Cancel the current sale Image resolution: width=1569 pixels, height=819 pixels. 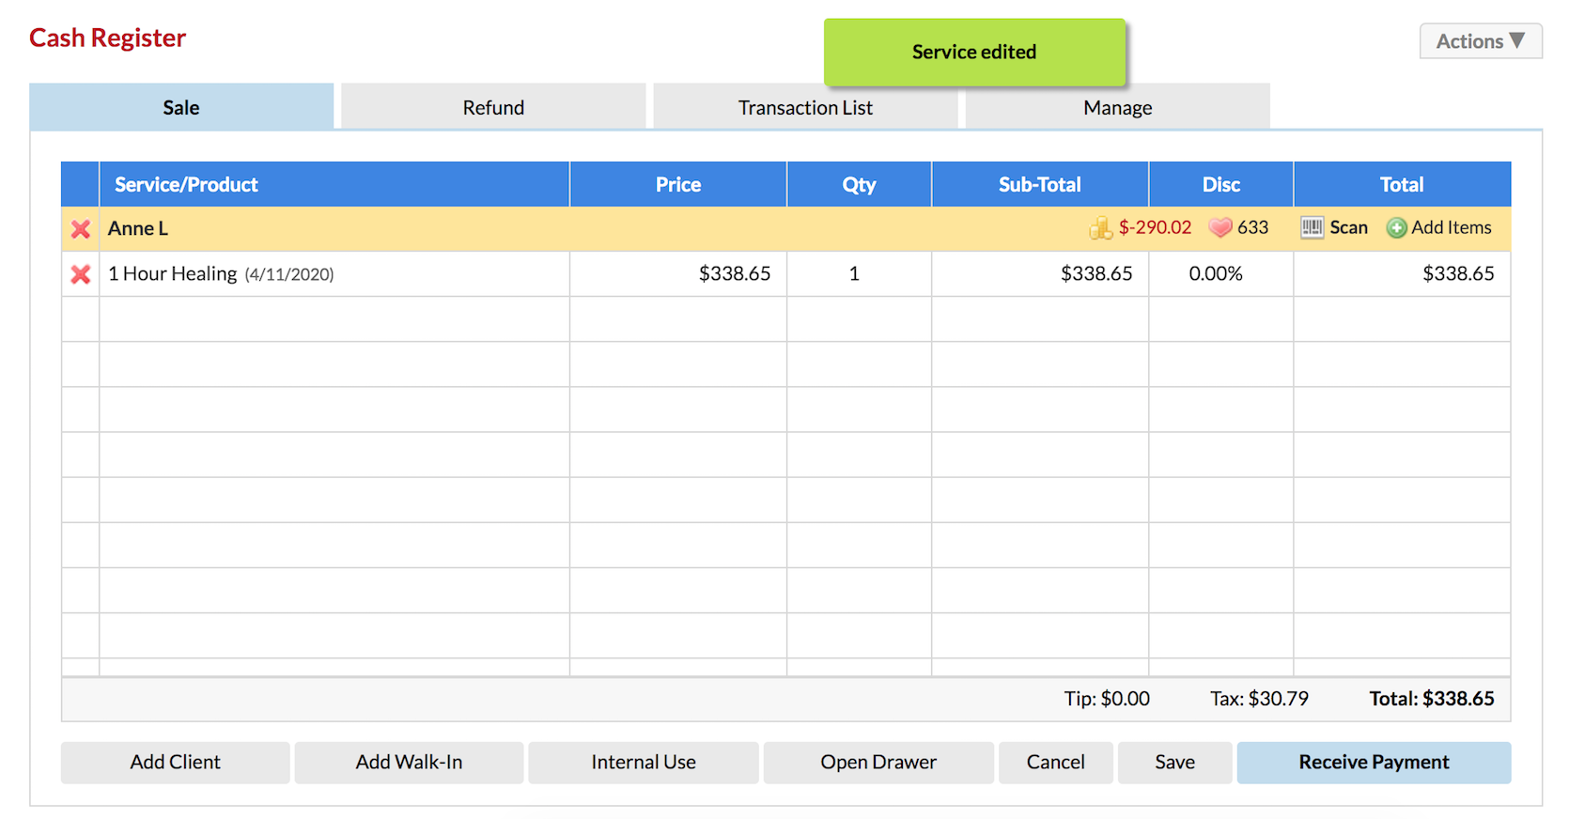pyautogui.click(x=1056, y=763)
